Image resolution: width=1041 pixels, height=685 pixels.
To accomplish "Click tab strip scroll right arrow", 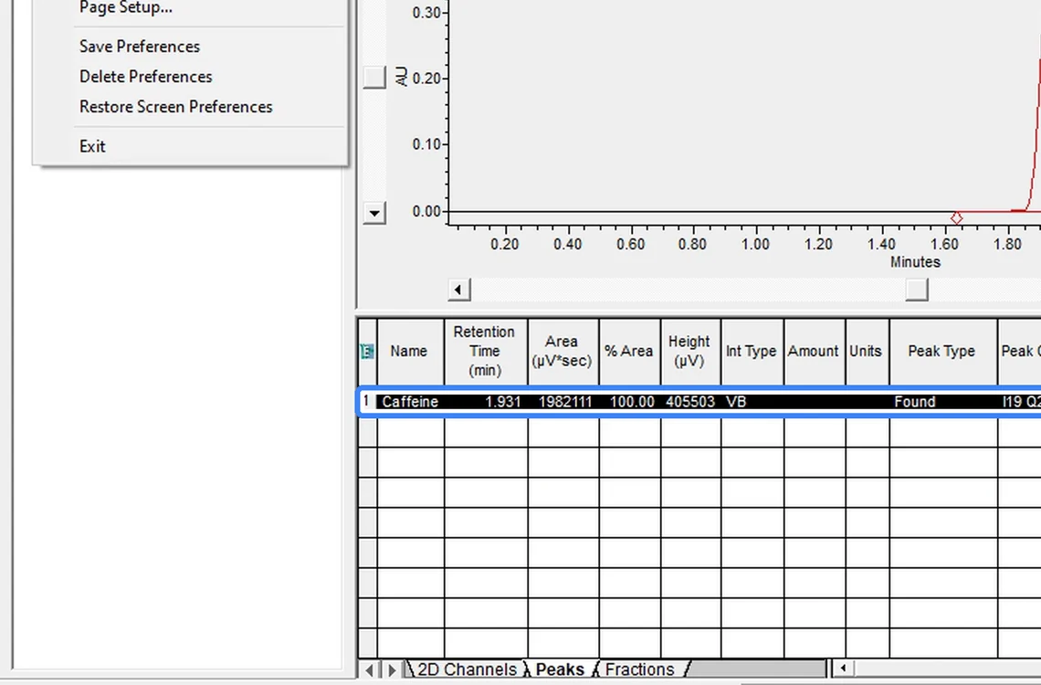I will 392,669.
